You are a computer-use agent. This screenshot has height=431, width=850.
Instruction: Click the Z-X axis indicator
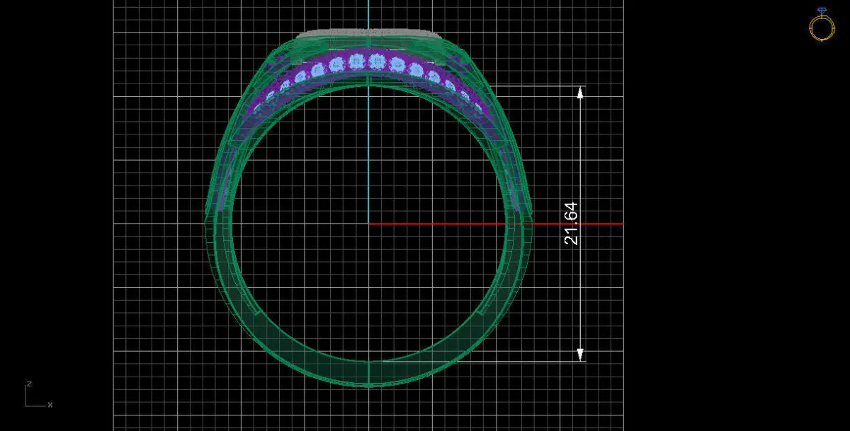pyautogui.click(x=38, y=395)
